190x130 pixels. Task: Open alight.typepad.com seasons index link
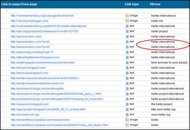[x=43, y=63]
